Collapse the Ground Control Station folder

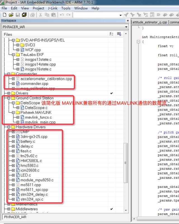[9, 98]
